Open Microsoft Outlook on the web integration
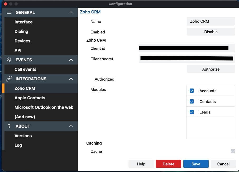The image size is (239, 172). [x=41, y=107]
